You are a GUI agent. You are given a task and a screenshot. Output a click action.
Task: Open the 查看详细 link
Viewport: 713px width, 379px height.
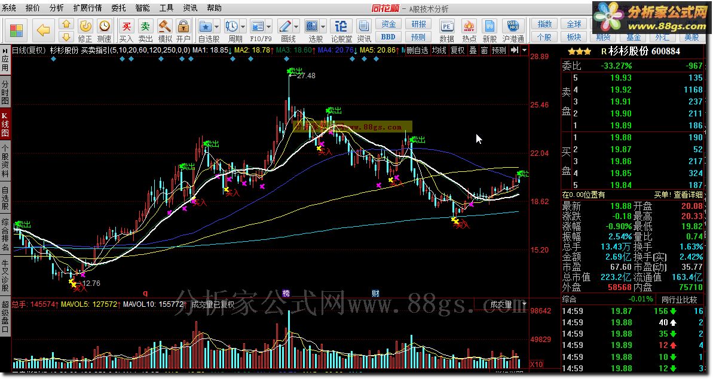tap(688, 195)
